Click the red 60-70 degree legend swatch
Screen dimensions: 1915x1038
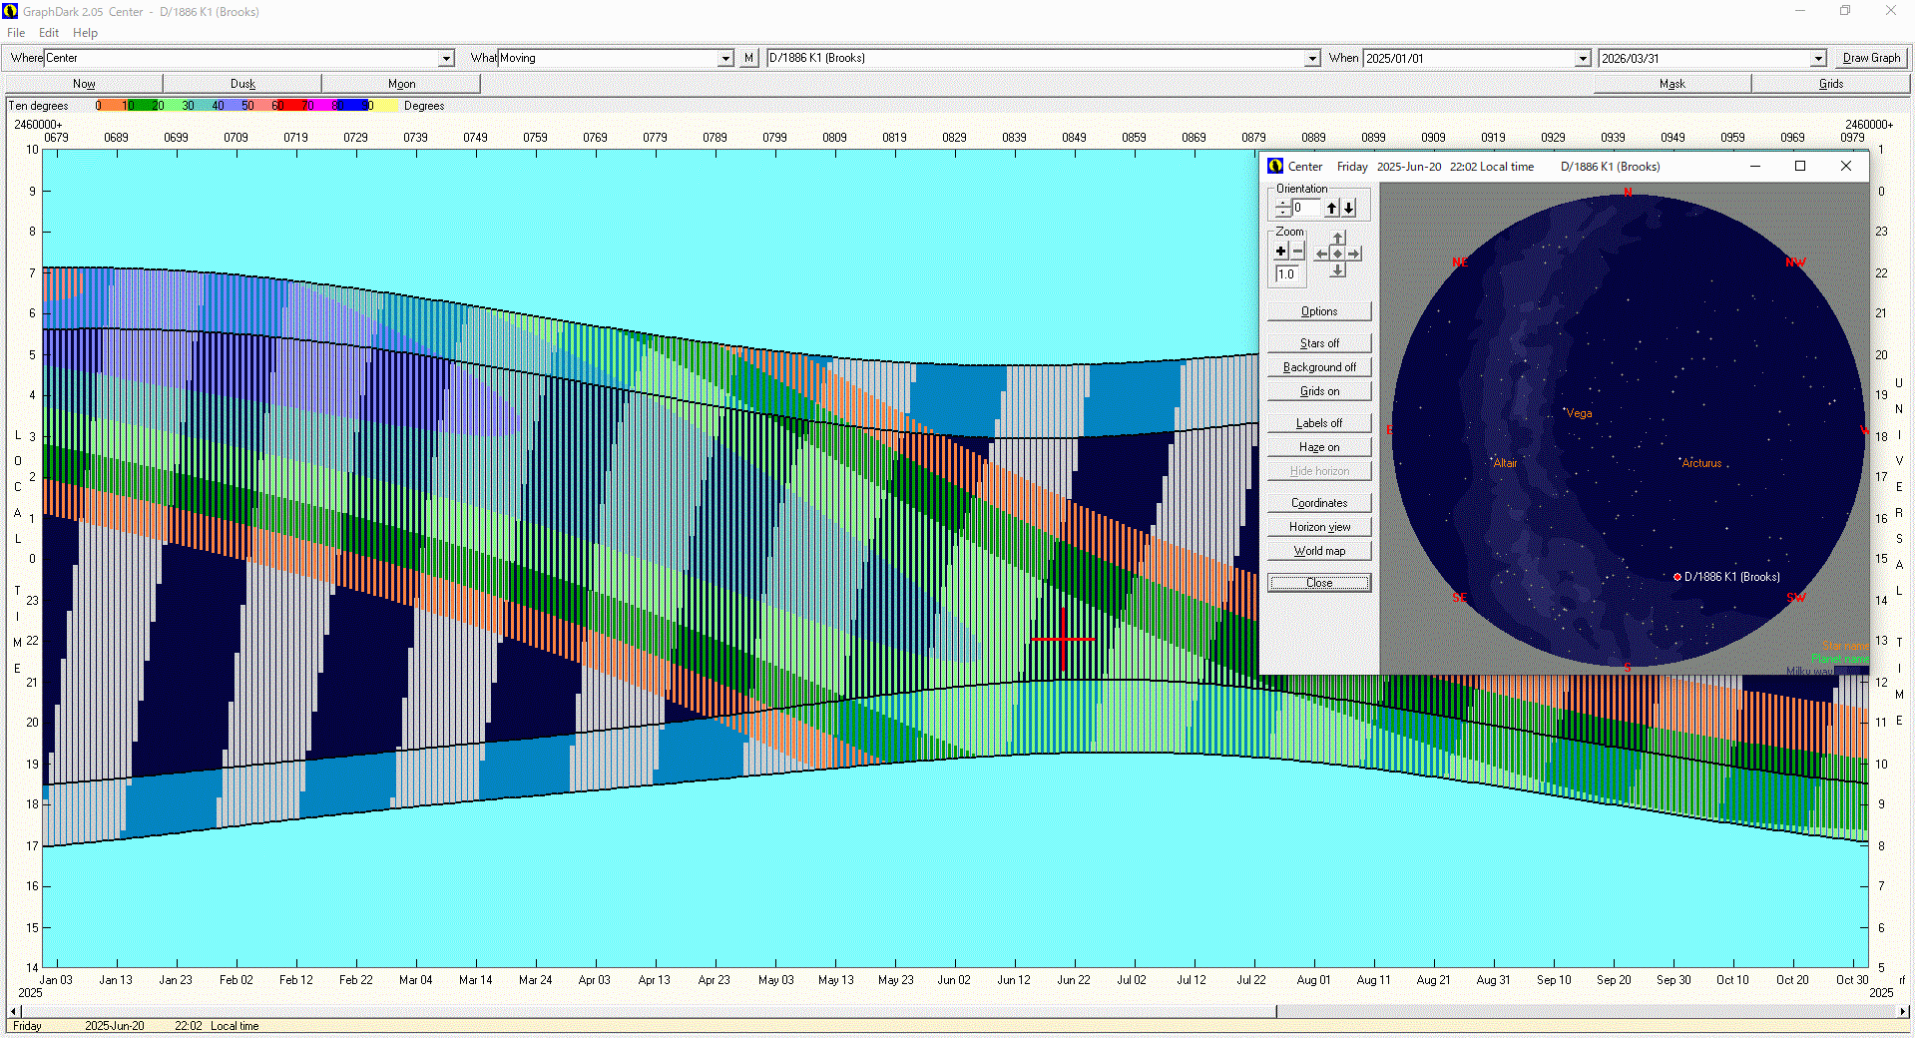pos(292,106)
